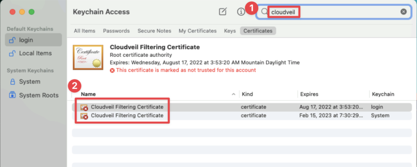The height and width of the screenshot is (167, 417).
Task: Click the login value in Keychain column
Action: (377, 107)
